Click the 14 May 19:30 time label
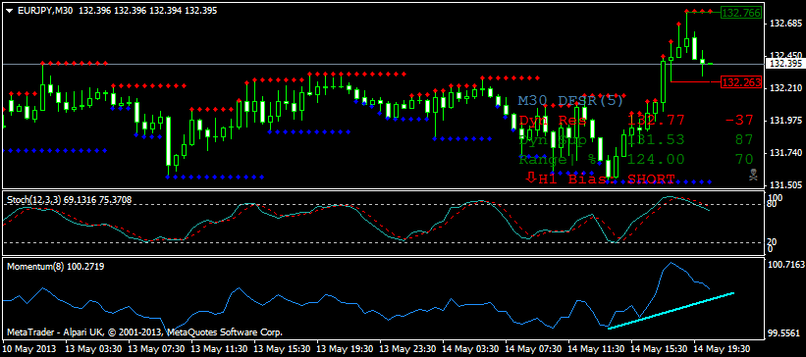This screenshot has width=806, height=357. tap(722, 348)
